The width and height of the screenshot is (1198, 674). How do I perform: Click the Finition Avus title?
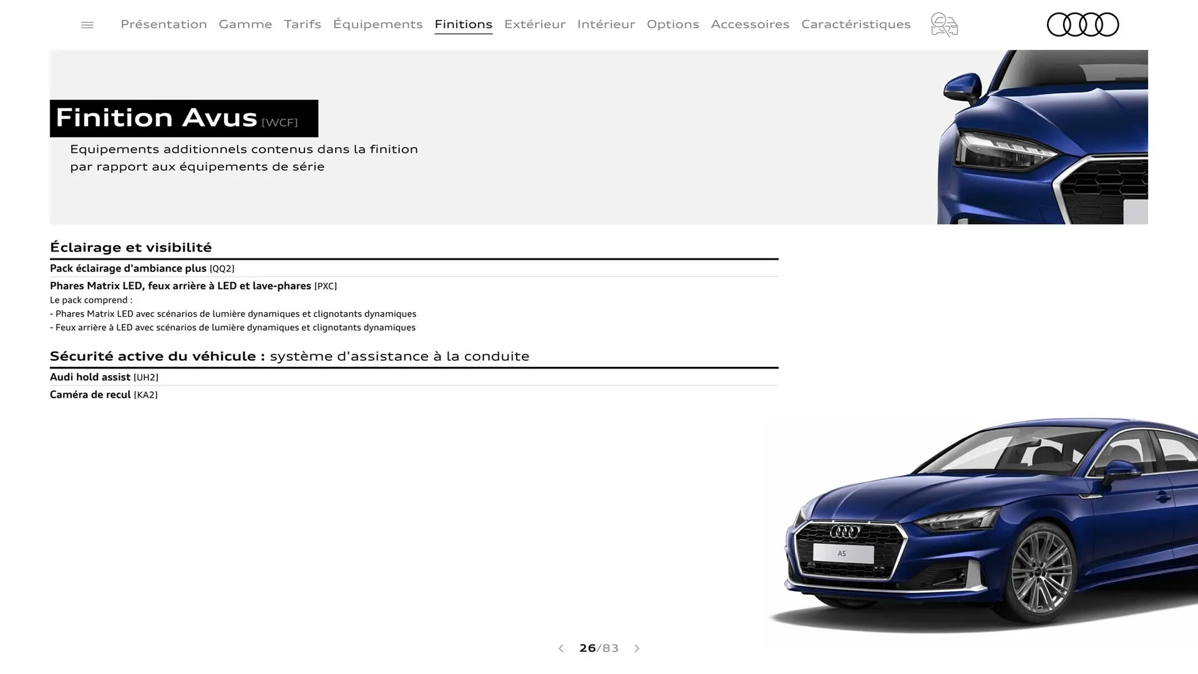(184, 118)
